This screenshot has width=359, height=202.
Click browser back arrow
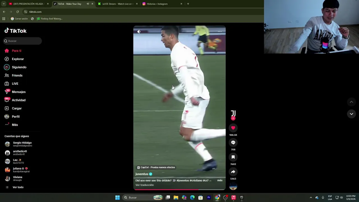4,12
